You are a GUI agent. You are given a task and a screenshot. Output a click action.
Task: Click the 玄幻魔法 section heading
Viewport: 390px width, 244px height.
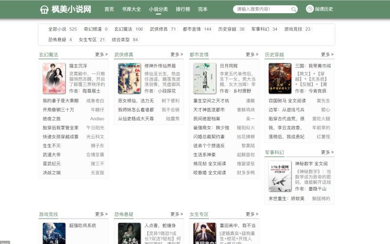[48, 55]
